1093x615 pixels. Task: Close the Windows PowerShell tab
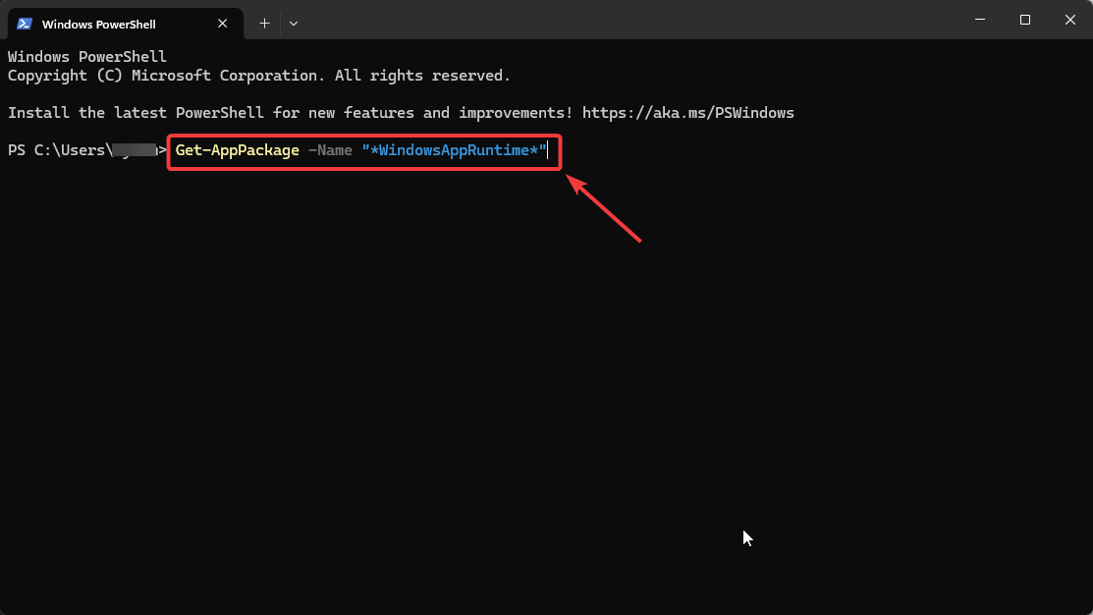coord(223,23)
